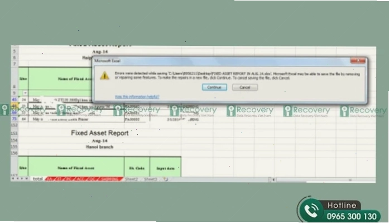The height and width of the screenshot is (223, 389).
Task: Click Continue in the Excel error dialog
Action: [214, 87]
